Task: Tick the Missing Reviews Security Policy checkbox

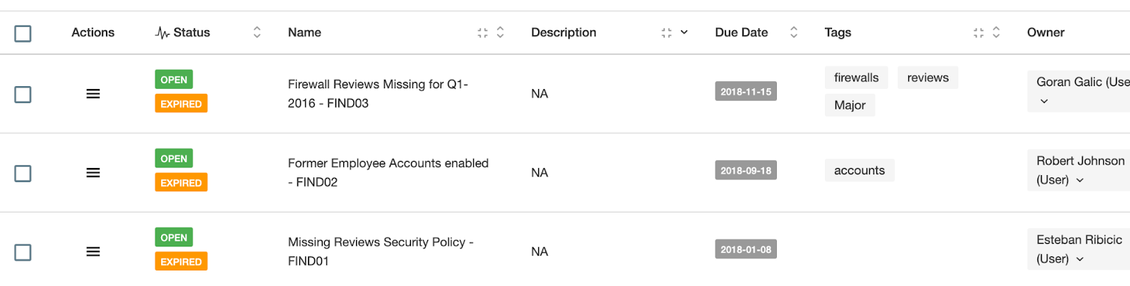Action: click(x=23, y=253)
